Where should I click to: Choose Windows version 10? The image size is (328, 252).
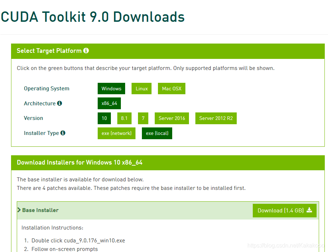[104, 119]
